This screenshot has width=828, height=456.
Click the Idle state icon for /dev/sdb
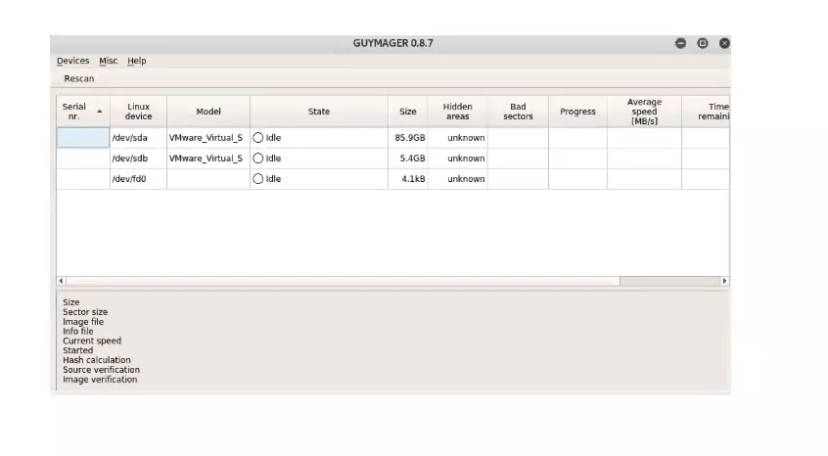point(257,159)
